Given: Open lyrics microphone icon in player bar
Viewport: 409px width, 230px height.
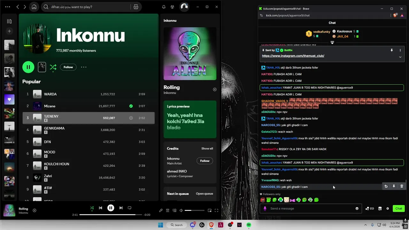Looking at the screenshot, I should pos(161,211).
